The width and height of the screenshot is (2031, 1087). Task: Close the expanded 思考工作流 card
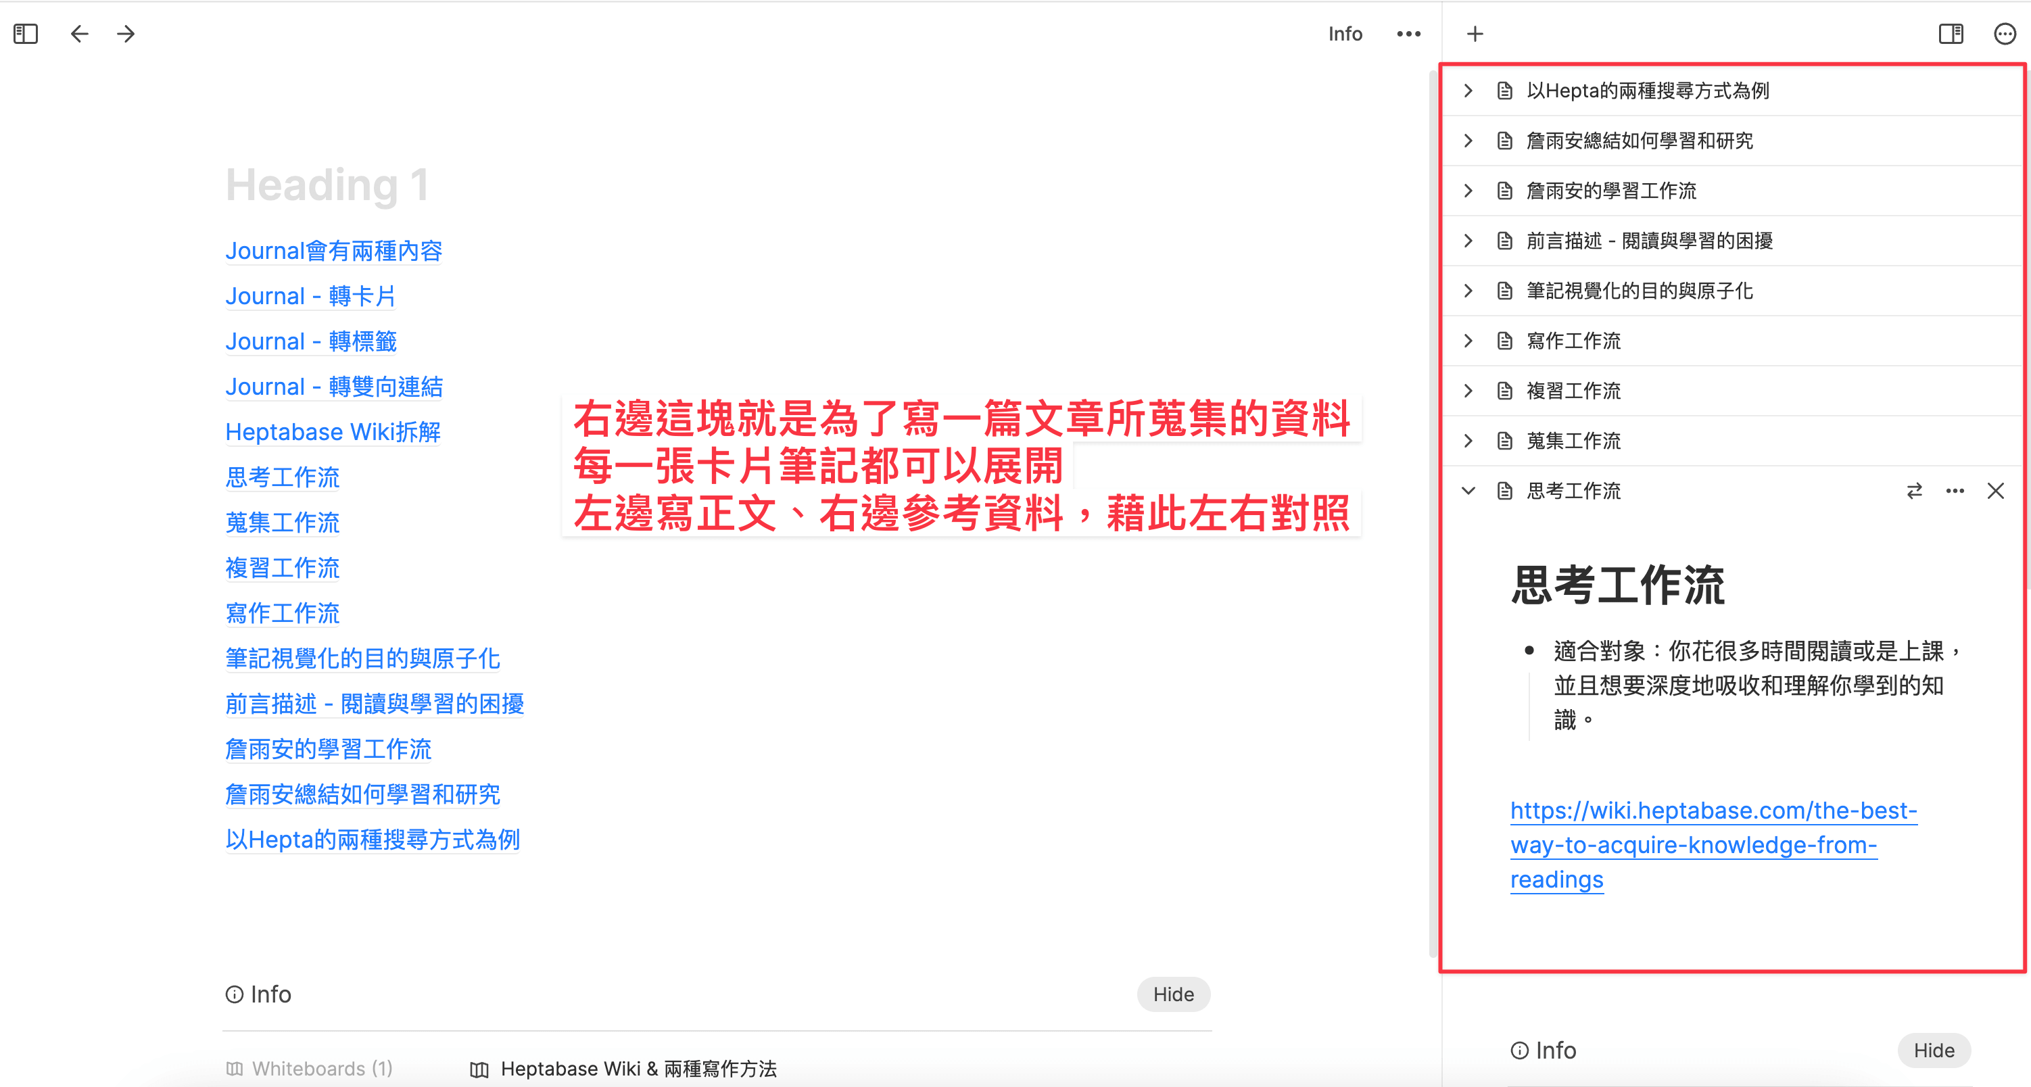[x=1996, y=491]
